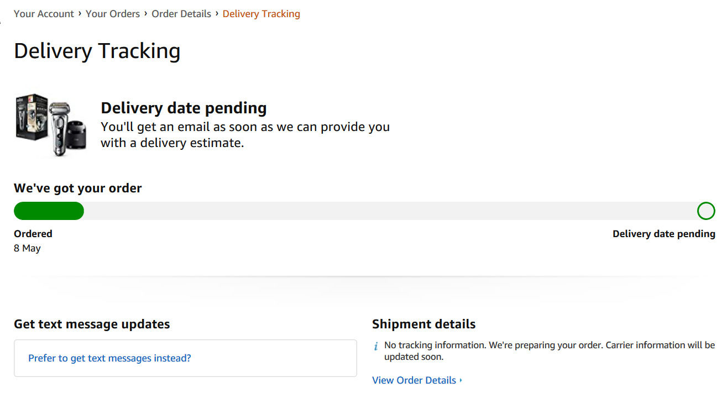Click the green filled part of the progress bar
Screen dimensions: 727x393
49,211
